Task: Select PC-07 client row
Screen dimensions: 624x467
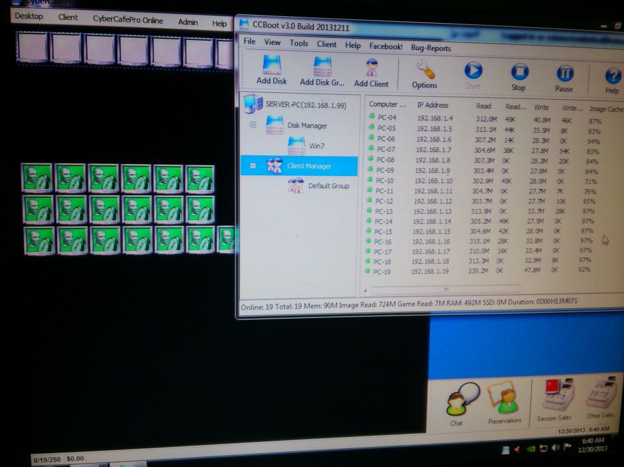Action: point(483,150)
